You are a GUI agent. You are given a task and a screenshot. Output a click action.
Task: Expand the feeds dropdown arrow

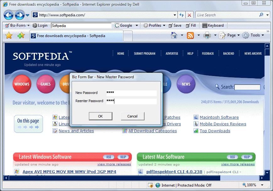pos(199,35)
